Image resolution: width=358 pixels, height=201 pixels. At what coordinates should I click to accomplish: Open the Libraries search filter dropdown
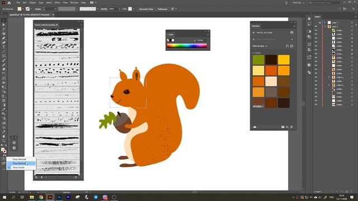pyautogui.click(x=292, y=40)
